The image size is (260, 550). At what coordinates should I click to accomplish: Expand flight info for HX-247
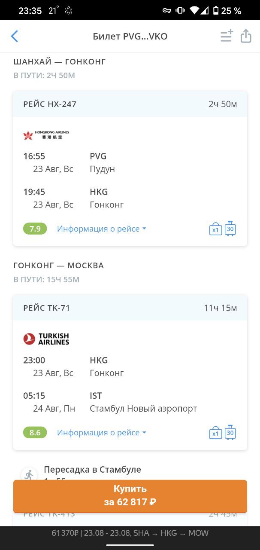(102, 229)
